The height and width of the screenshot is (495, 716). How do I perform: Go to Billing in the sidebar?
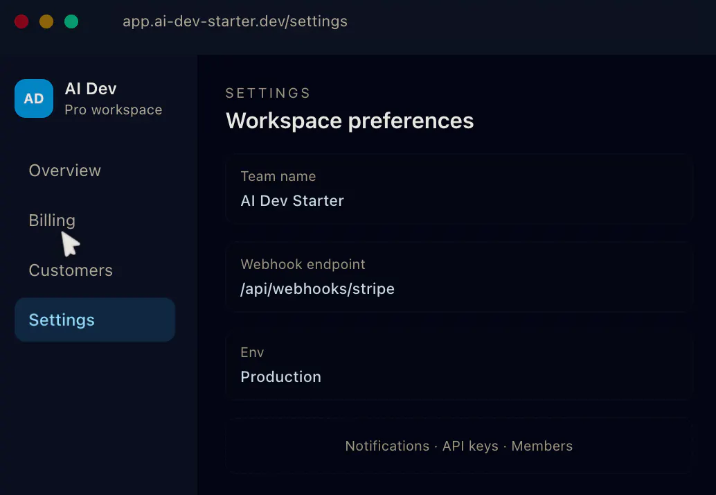(x=52, y=220)
